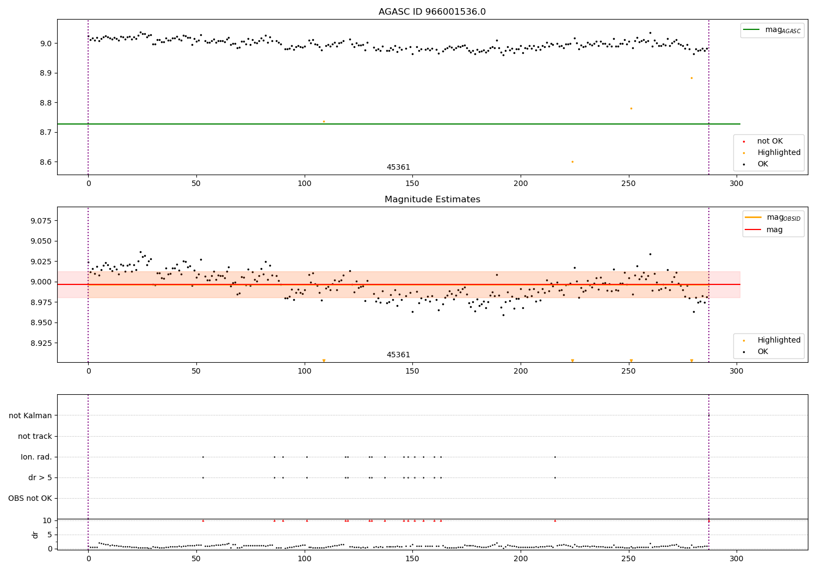Image resolution: width=816 pixels, height=571 pixels.
Task: Click the '45361' label in Magnitude Estimates plot
Action: (398, 355)
